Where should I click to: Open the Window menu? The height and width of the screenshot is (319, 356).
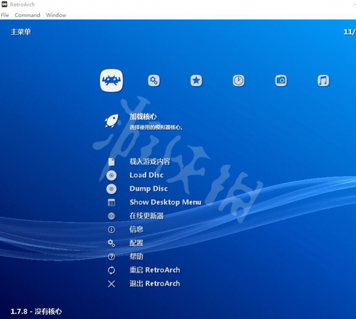click(x=56, y=15)
